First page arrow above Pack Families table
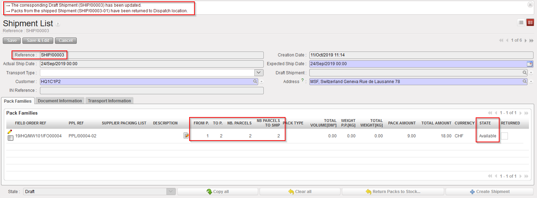537x198 pixels. pyautogui.click(x=490, y=113)
